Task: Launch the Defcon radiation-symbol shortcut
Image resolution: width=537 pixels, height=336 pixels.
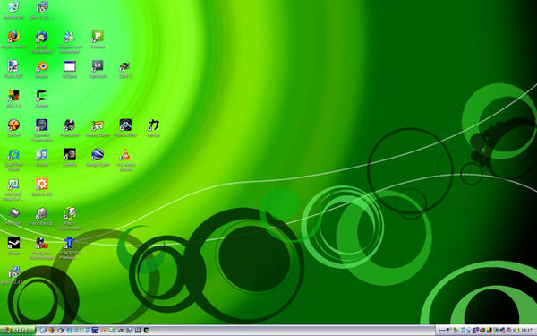Action: (x=13, y=125)
